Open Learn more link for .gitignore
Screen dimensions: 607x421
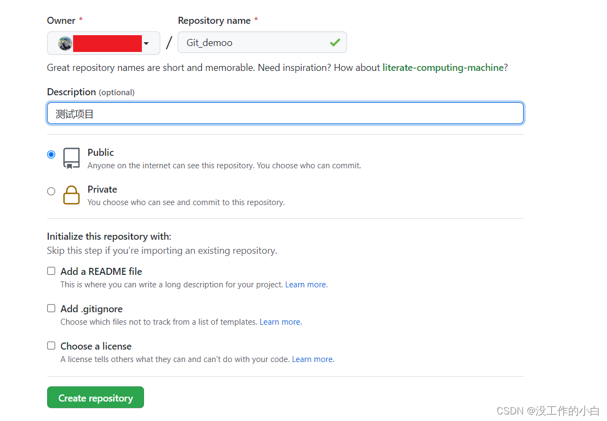click(x=280, y=322)
